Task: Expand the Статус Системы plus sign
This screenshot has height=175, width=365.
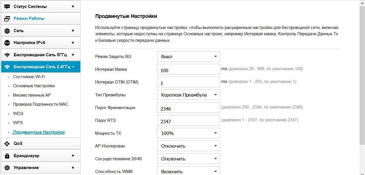Action: (x=73, y=6)
